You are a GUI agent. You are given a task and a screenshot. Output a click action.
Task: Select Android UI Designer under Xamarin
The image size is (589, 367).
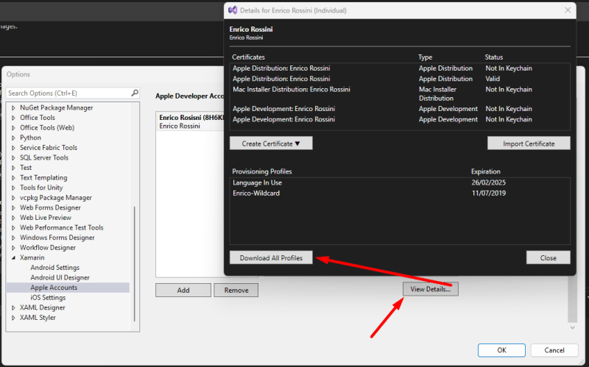tap(60, 277)
